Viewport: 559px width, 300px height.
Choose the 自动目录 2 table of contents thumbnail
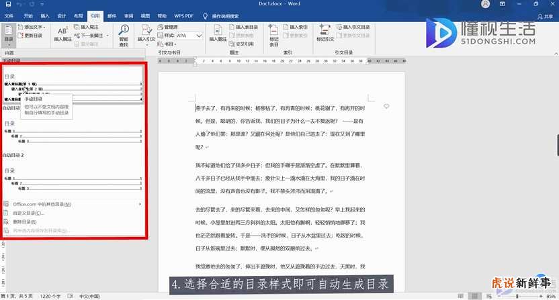coord(73,179)
